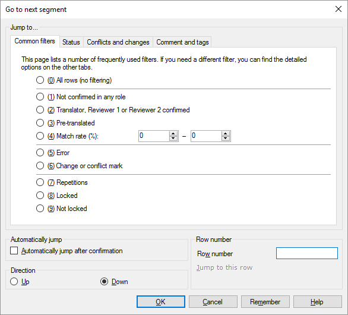
Task: Increase the lower match rate value
Action: click(x=173, y=134)
